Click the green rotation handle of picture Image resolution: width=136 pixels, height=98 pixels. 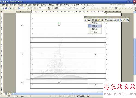tap(59, 23)
